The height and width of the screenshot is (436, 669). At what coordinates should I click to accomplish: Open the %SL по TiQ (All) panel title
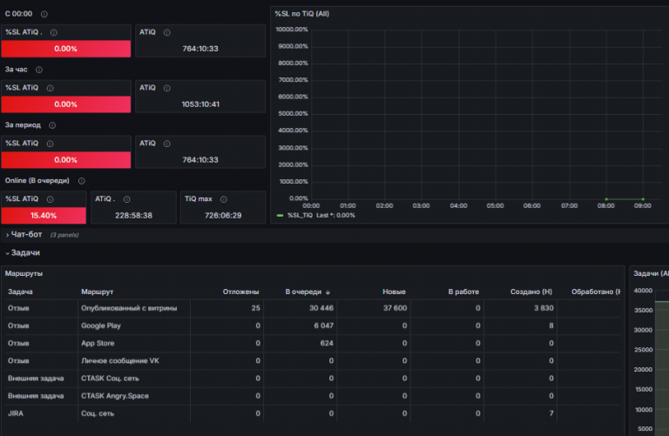301,14
